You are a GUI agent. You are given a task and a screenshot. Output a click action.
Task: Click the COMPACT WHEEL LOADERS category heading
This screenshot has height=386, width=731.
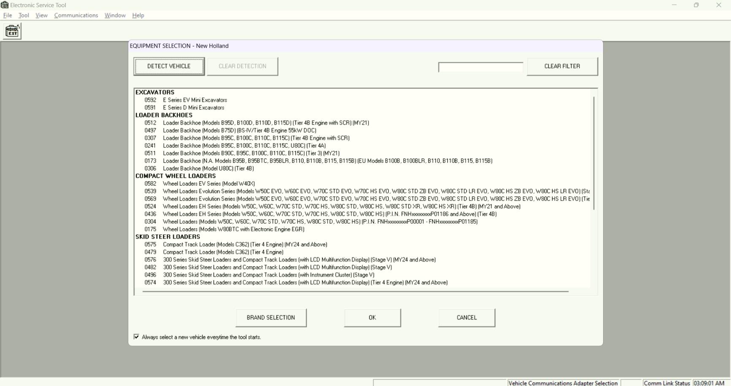[176, 176]
